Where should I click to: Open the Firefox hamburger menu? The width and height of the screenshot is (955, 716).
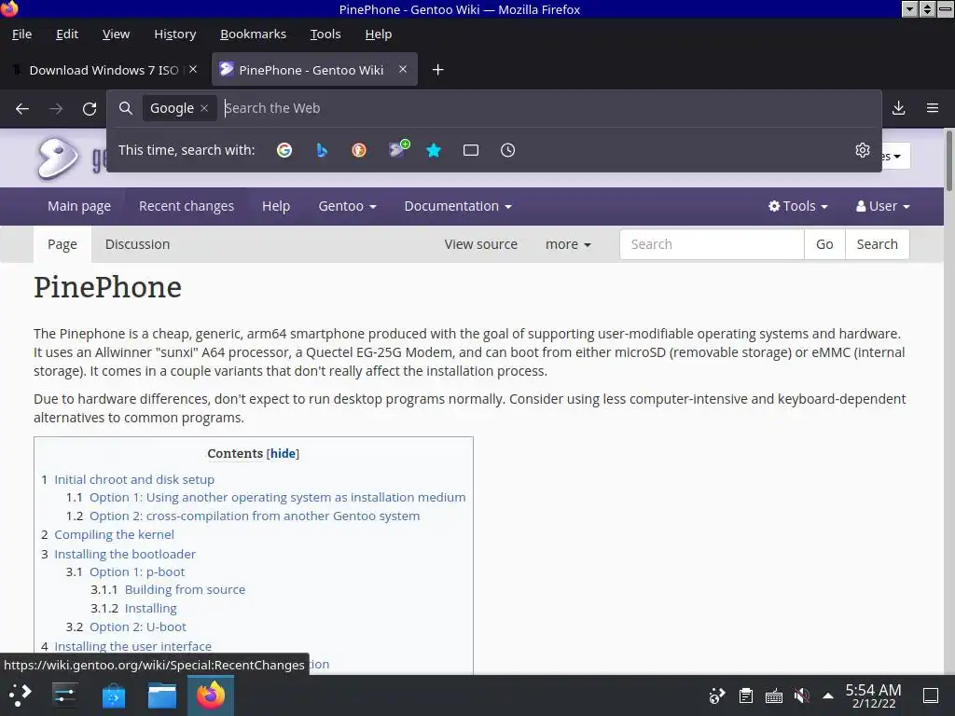click(933, 108)
